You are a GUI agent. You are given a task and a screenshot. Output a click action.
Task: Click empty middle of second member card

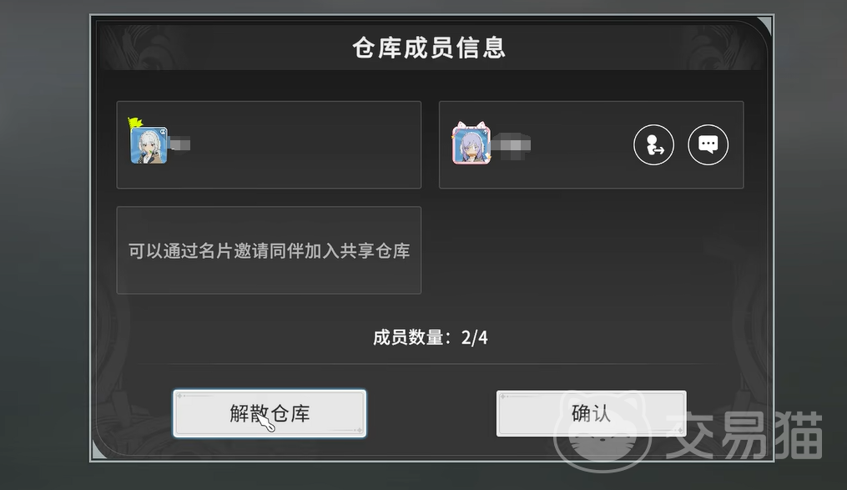[x=581, y=144]
